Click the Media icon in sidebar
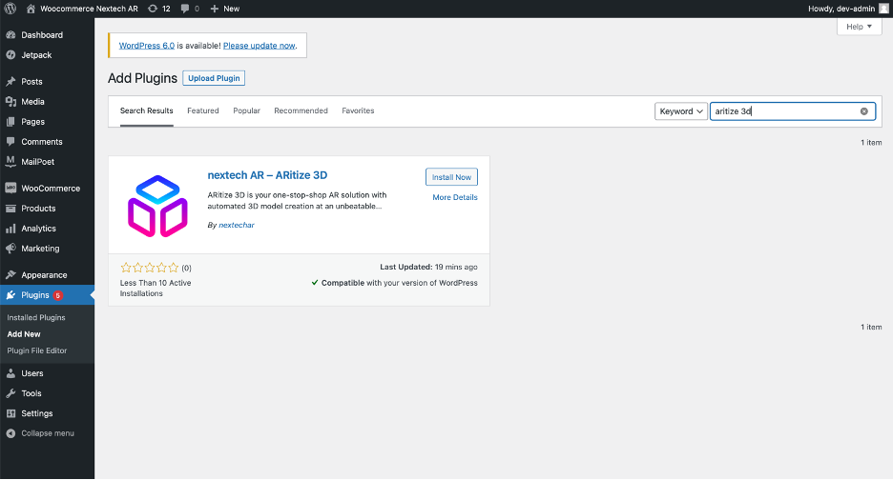This screenshot has height=480, width=893. point(10,101)
